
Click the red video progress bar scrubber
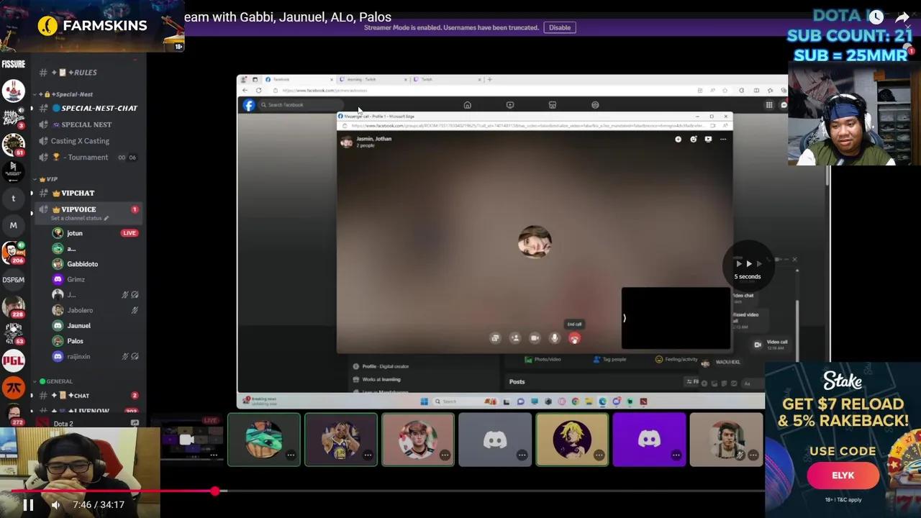click(215, 491)
